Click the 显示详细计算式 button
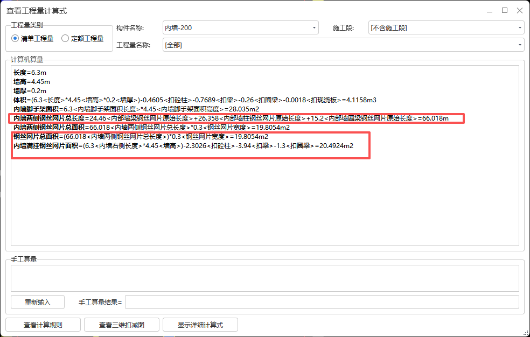The width and height of the screenshot is (530, 337). tap(200, 325)
